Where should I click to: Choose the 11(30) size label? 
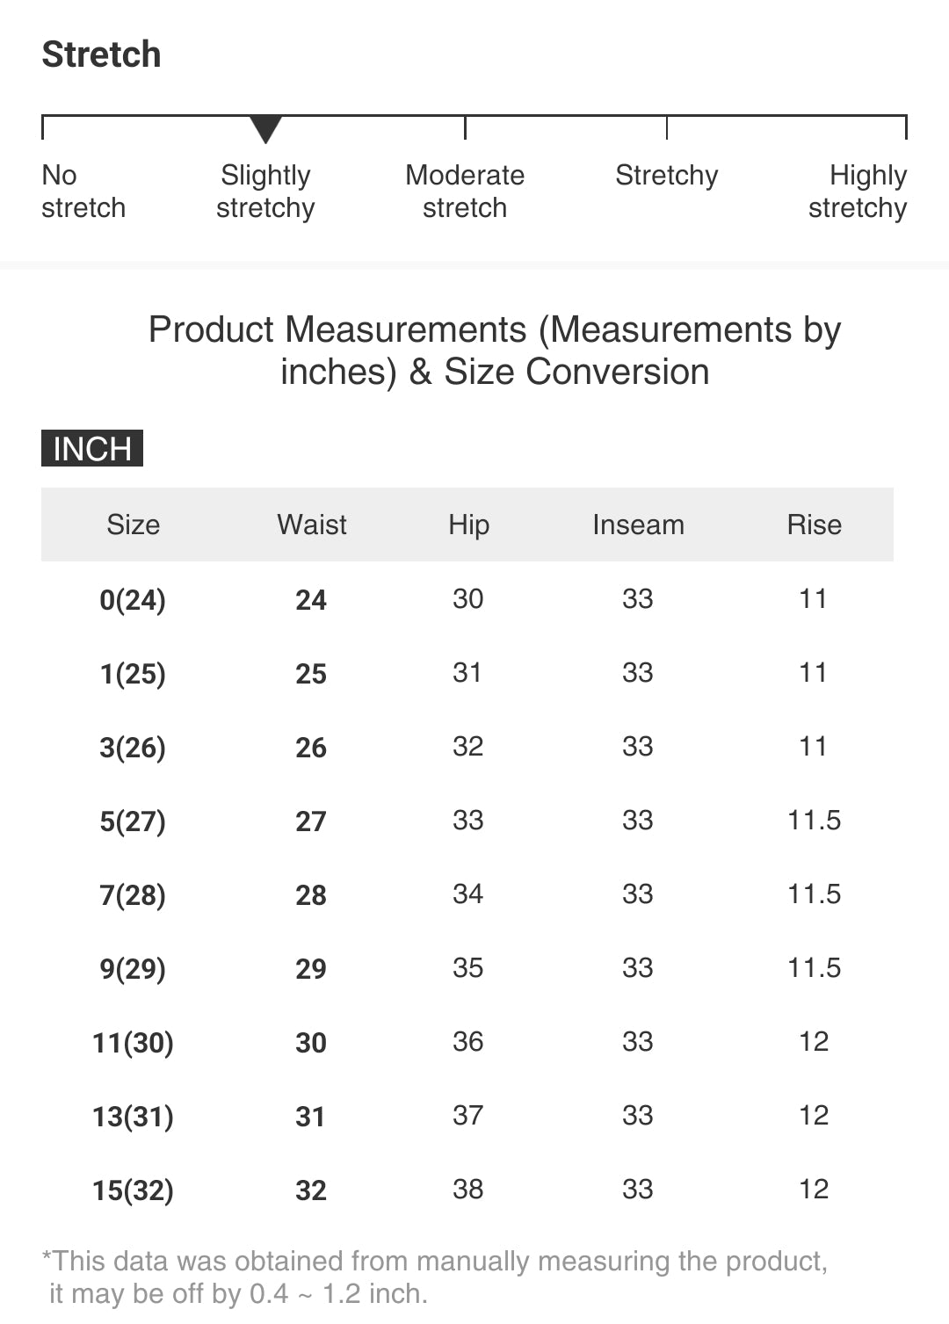(133, 1043)
